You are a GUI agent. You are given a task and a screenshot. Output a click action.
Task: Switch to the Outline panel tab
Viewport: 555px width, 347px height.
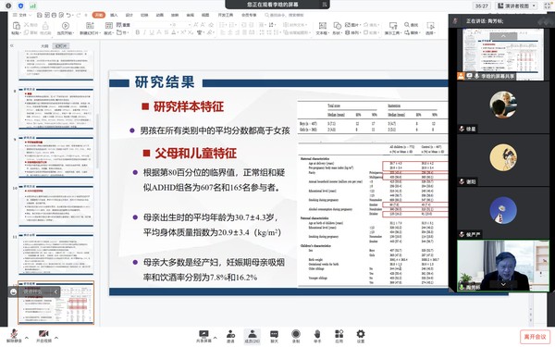pos(44,46)
